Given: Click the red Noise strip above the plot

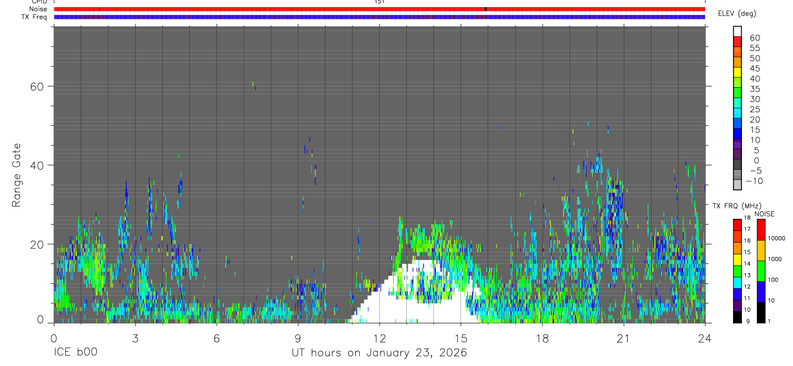Looking at the screenshot, I should (379, 9).
